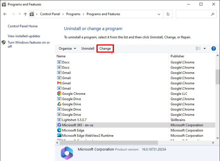Open the recent locations dropdown arrow
Viewport: 220px width, 161px height.
coord(20,14)
